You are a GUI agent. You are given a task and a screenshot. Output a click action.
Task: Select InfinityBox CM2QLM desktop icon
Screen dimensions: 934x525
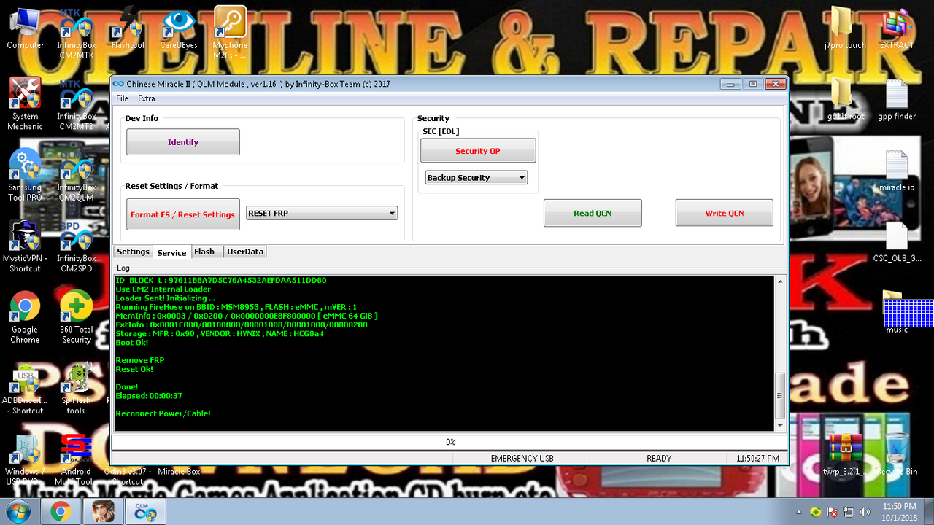76,175
